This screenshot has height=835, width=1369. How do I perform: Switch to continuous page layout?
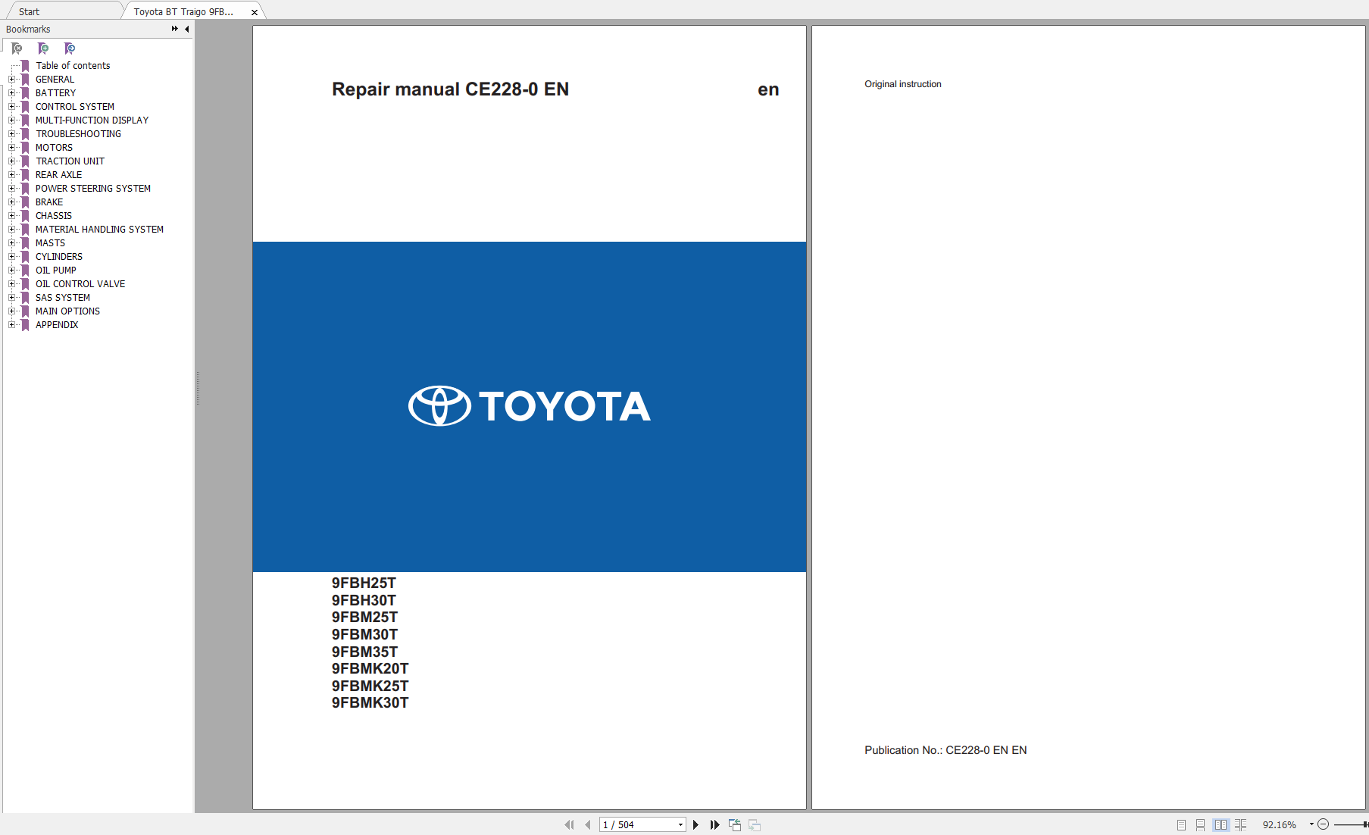1200,824
